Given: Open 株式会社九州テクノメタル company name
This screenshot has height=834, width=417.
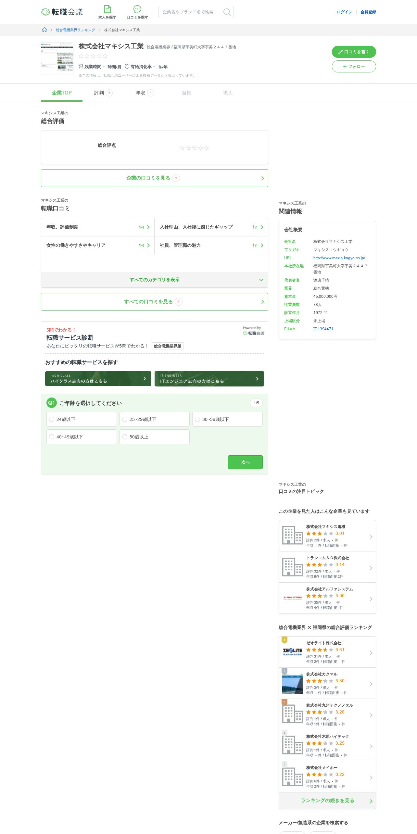Looking at the screenshot, I should 330,705.
